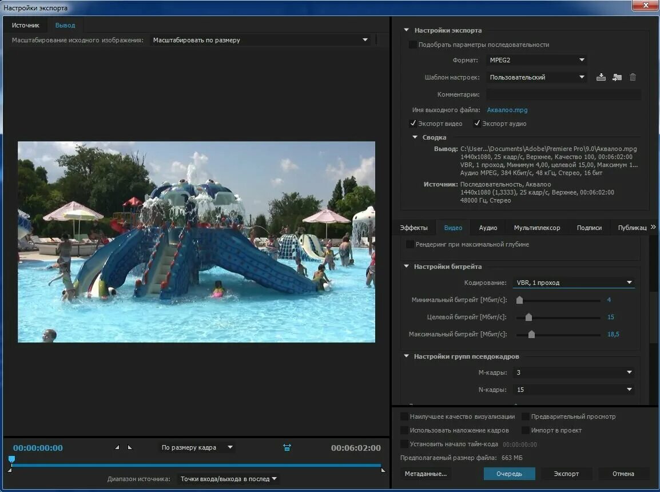Click the set in point triangle icon
Image resolution: width=660 pixels, height=492 pixels.
117,447
